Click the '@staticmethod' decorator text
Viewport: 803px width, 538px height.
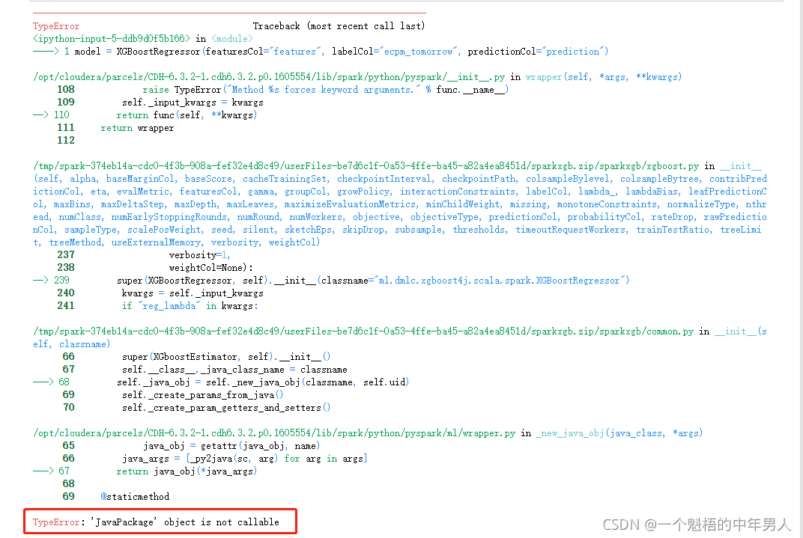click(x=135, y=497)
